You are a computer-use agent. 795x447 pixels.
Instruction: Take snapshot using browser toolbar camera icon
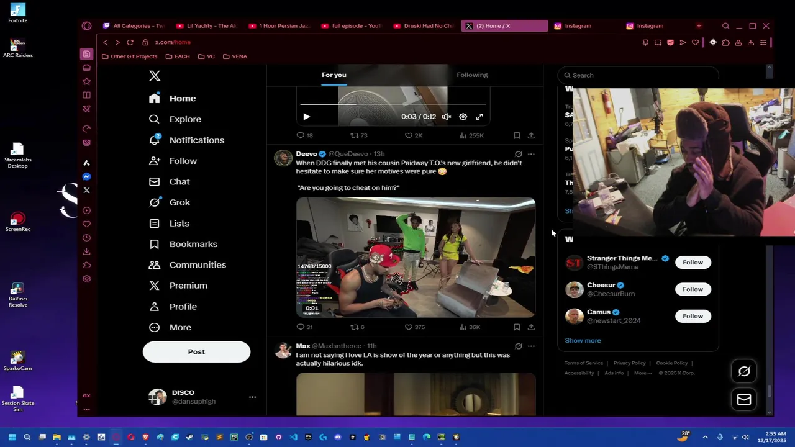pos(658,42)
